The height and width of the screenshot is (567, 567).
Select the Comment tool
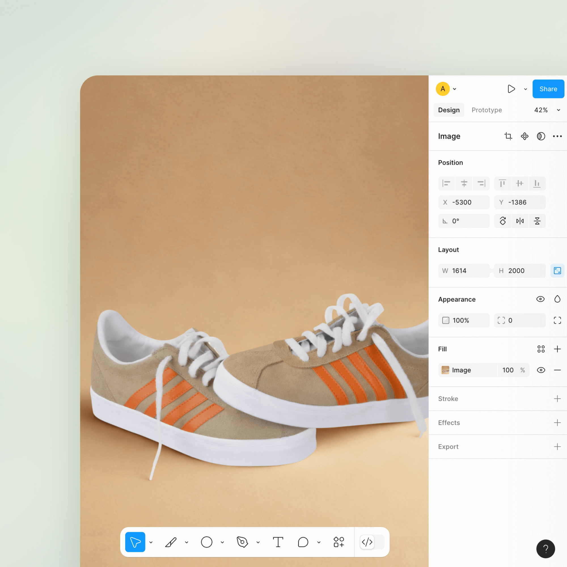[x=303, y=542]
